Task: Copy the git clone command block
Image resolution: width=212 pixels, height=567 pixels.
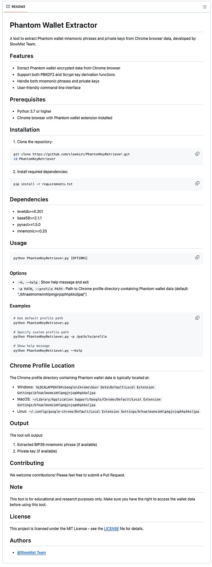Action: point(197,154)
